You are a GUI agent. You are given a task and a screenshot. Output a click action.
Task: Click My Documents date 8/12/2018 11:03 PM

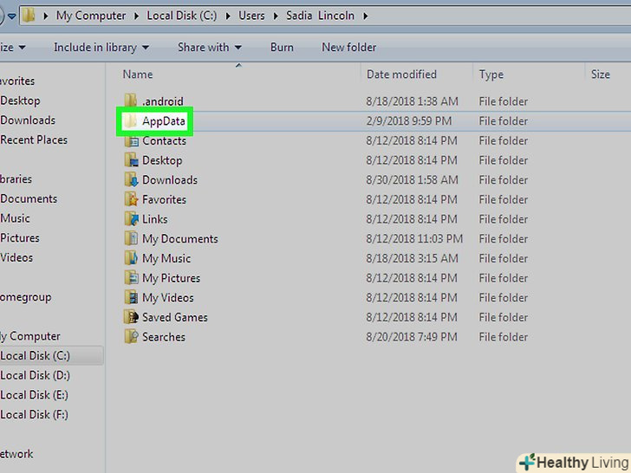(414, 238)
